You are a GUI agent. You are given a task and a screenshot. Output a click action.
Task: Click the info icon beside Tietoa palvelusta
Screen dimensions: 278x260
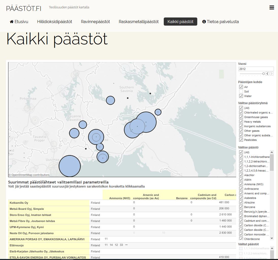tap(204, 22)
